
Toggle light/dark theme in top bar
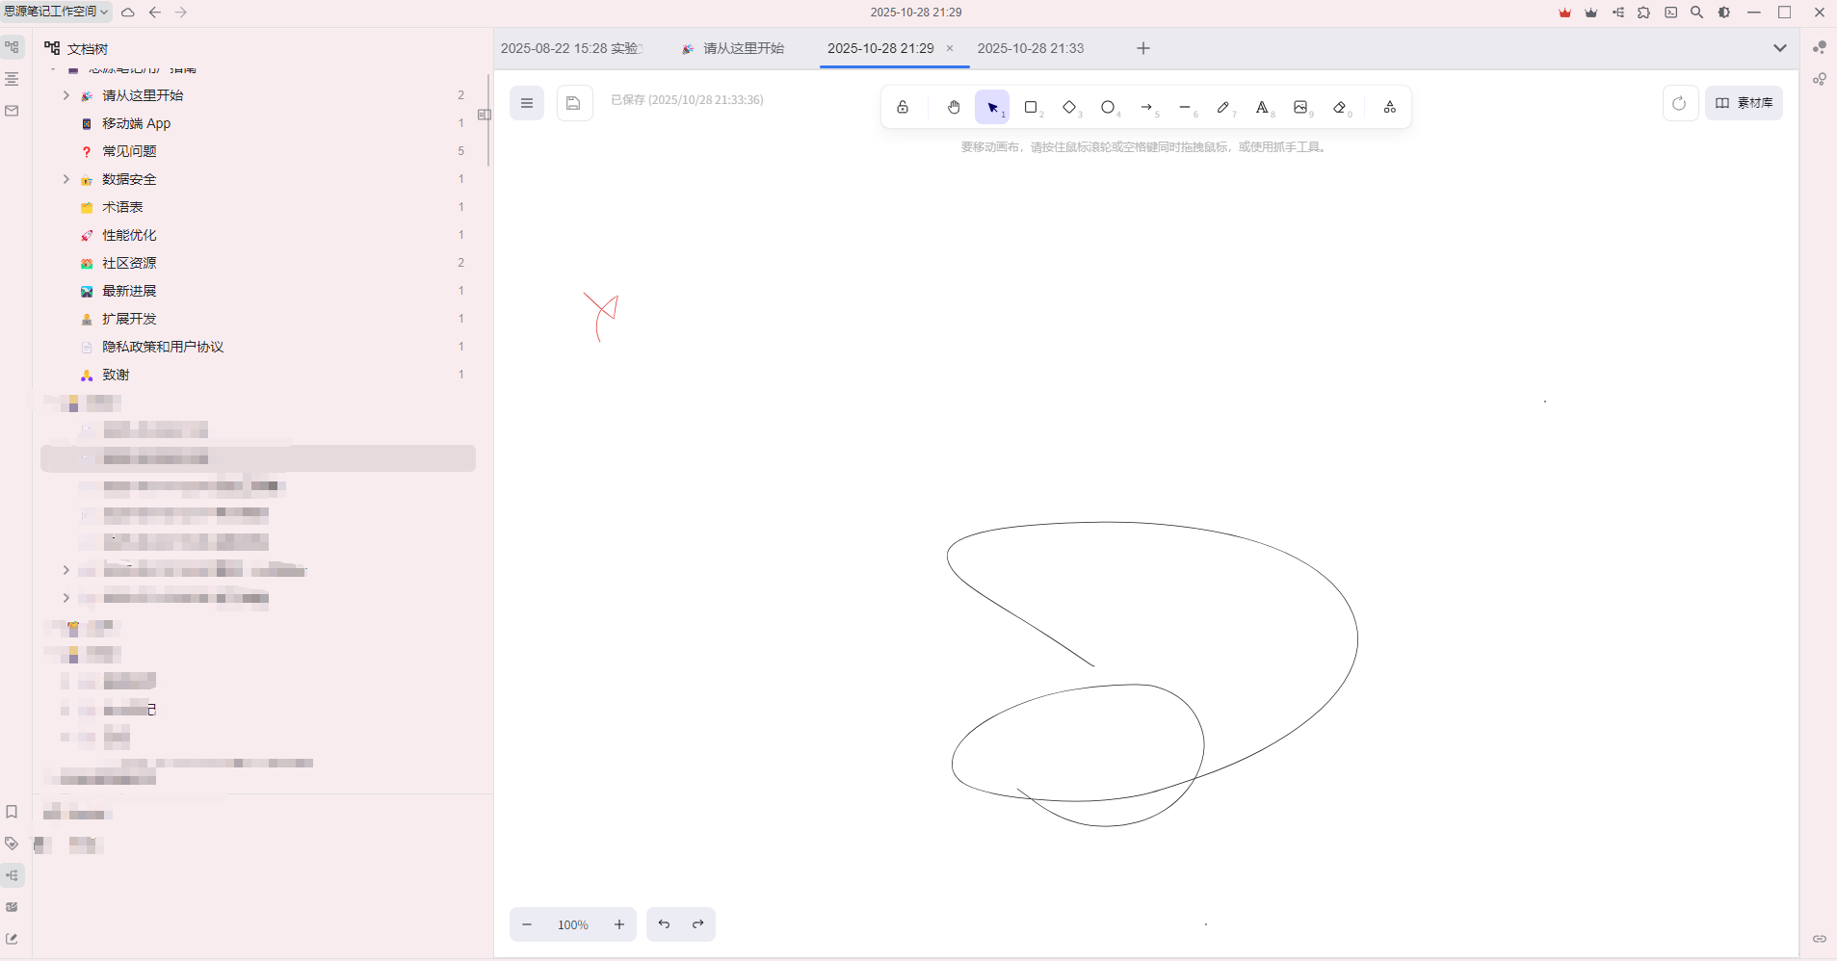[x=1722, y=13]
